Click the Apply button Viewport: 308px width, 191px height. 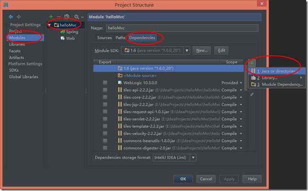coord(229,179)
